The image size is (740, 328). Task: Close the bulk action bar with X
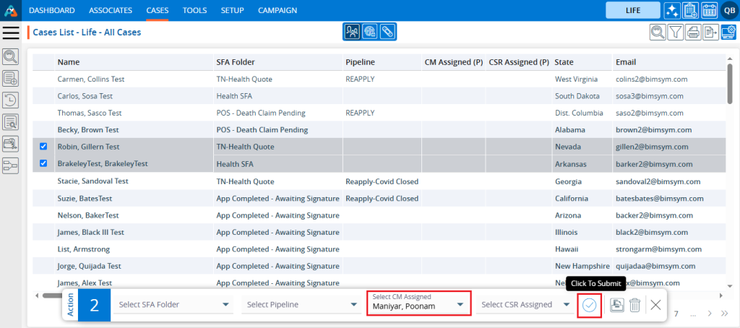coord(655,305)
